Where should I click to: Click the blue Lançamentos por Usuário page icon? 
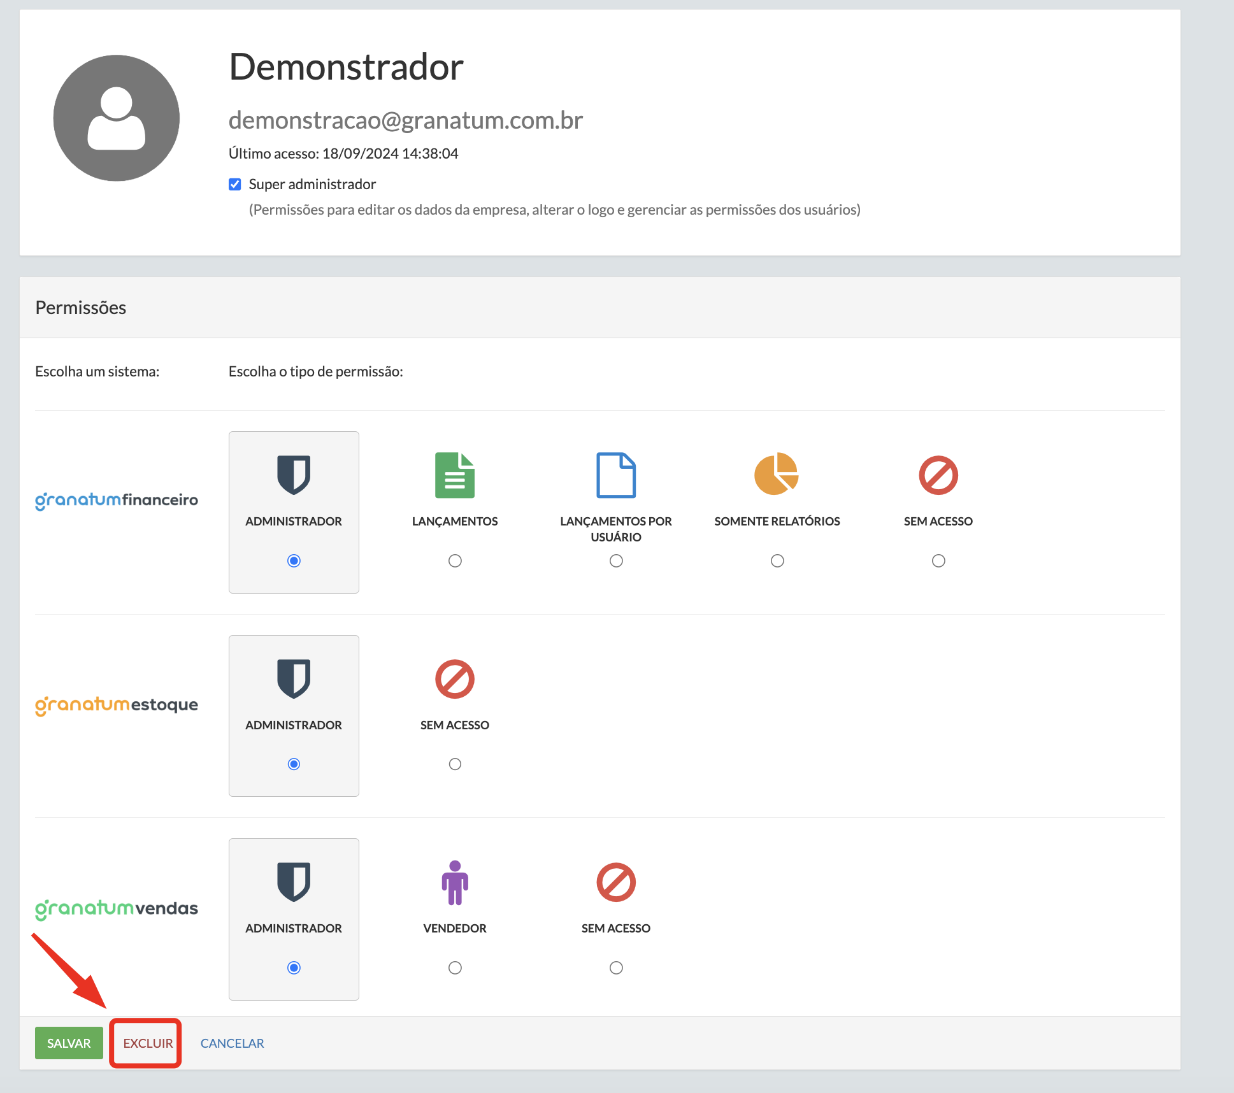tap(616, 475)
